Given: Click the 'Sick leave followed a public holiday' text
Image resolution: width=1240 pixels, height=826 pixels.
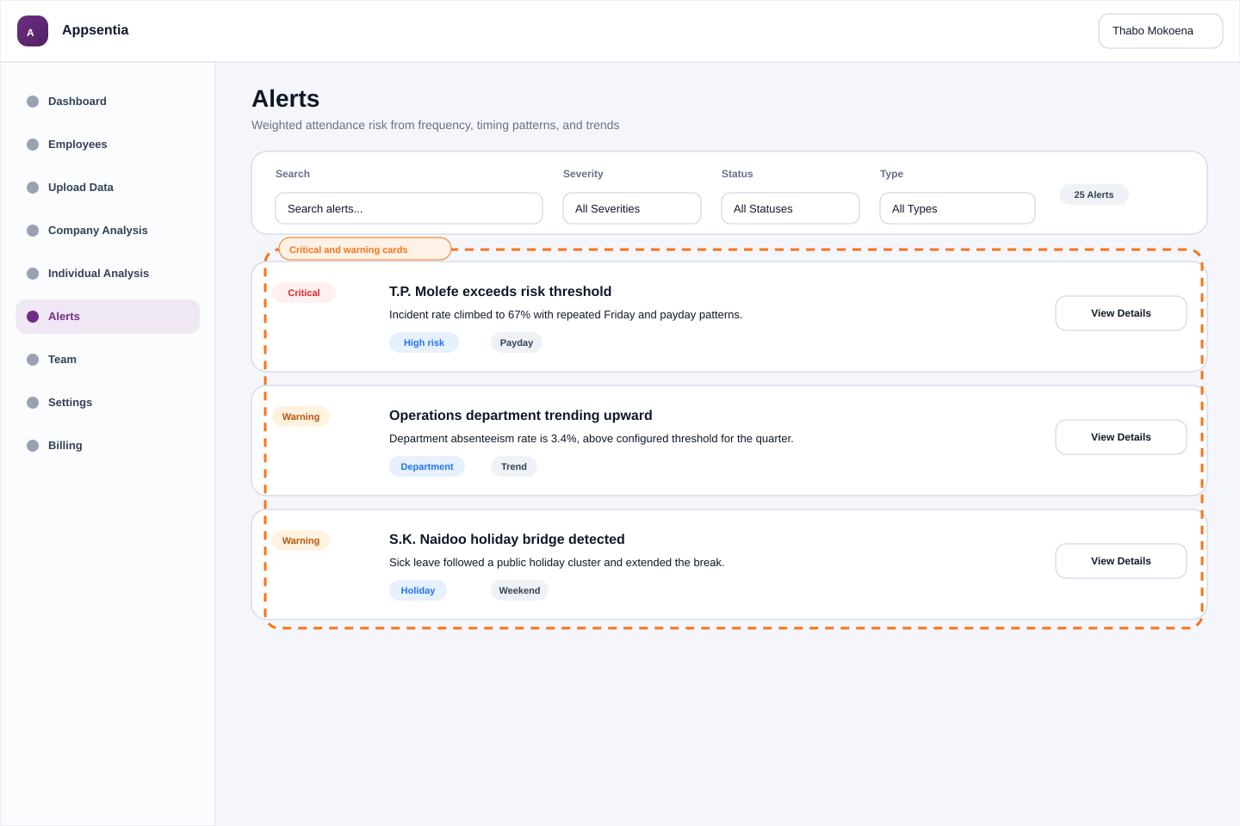Looking at the screenshot, I should pos(556,563).
